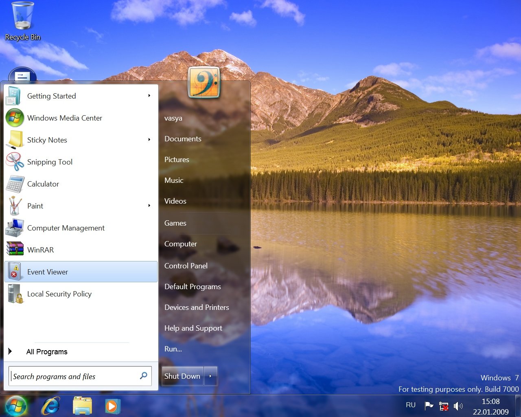The width and height of the screenshot is (521, 417).
Task: Expand the Sticky Notes jump list arrow
Action: coord(149,140)
